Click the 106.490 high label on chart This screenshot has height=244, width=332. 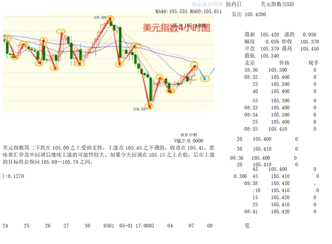point(100,17)
